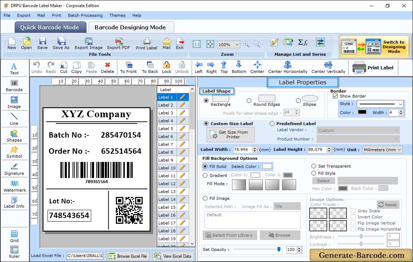Click the Mail icon in File Tools
Screen dimensions: 413x262
click(167, 44)
